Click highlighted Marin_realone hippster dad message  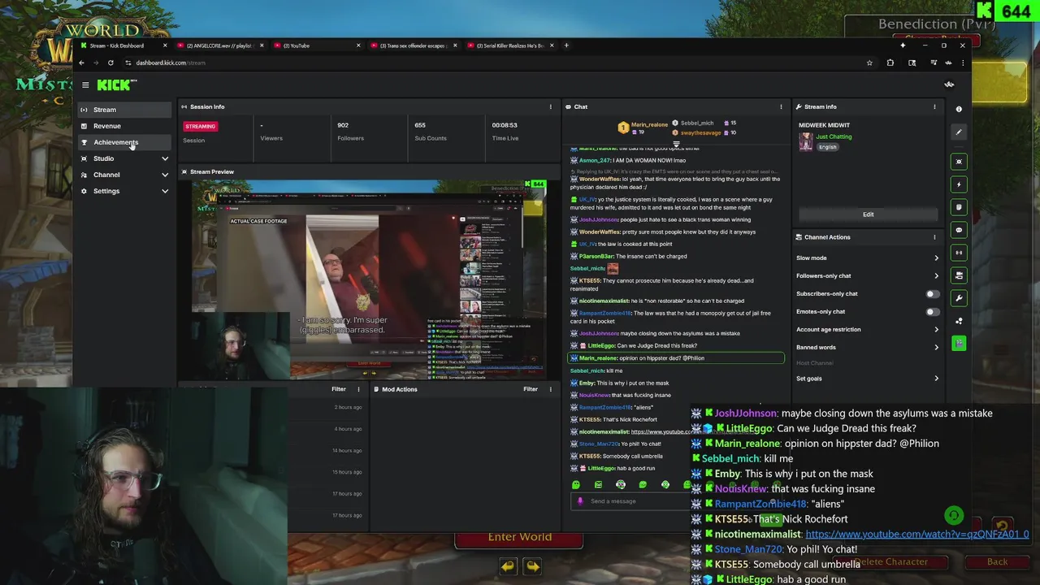coord(676,358)
